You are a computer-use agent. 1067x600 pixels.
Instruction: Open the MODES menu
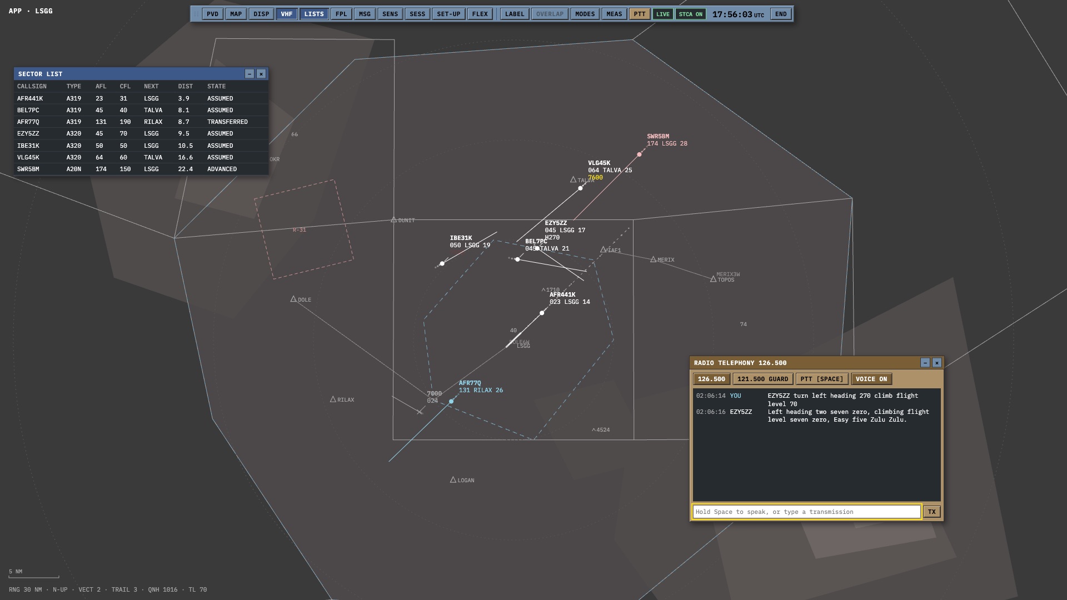(585, 14)
